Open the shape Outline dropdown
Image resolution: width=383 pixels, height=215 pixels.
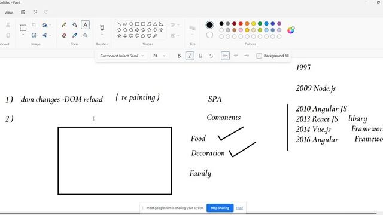coord(175,25)
